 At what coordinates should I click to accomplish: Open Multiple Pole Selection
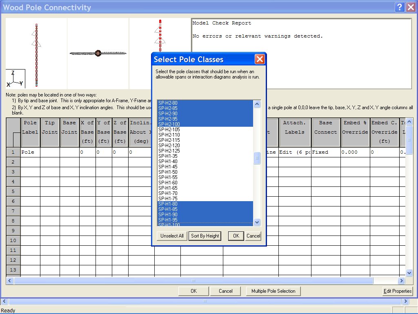point(273,291)
